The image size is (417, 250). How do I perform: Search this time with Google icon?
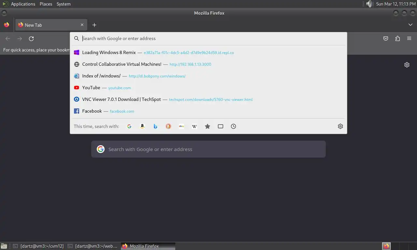click(129, 126)
